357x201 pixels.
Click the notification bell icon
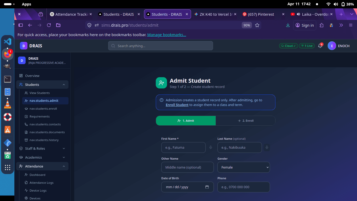click(320, 46)
